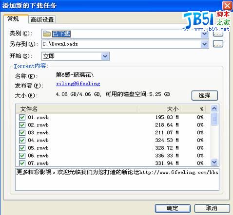Click size value 336.33 M
Image resolution: width=233 pixels, height=215 pixels.
[167, 156]
